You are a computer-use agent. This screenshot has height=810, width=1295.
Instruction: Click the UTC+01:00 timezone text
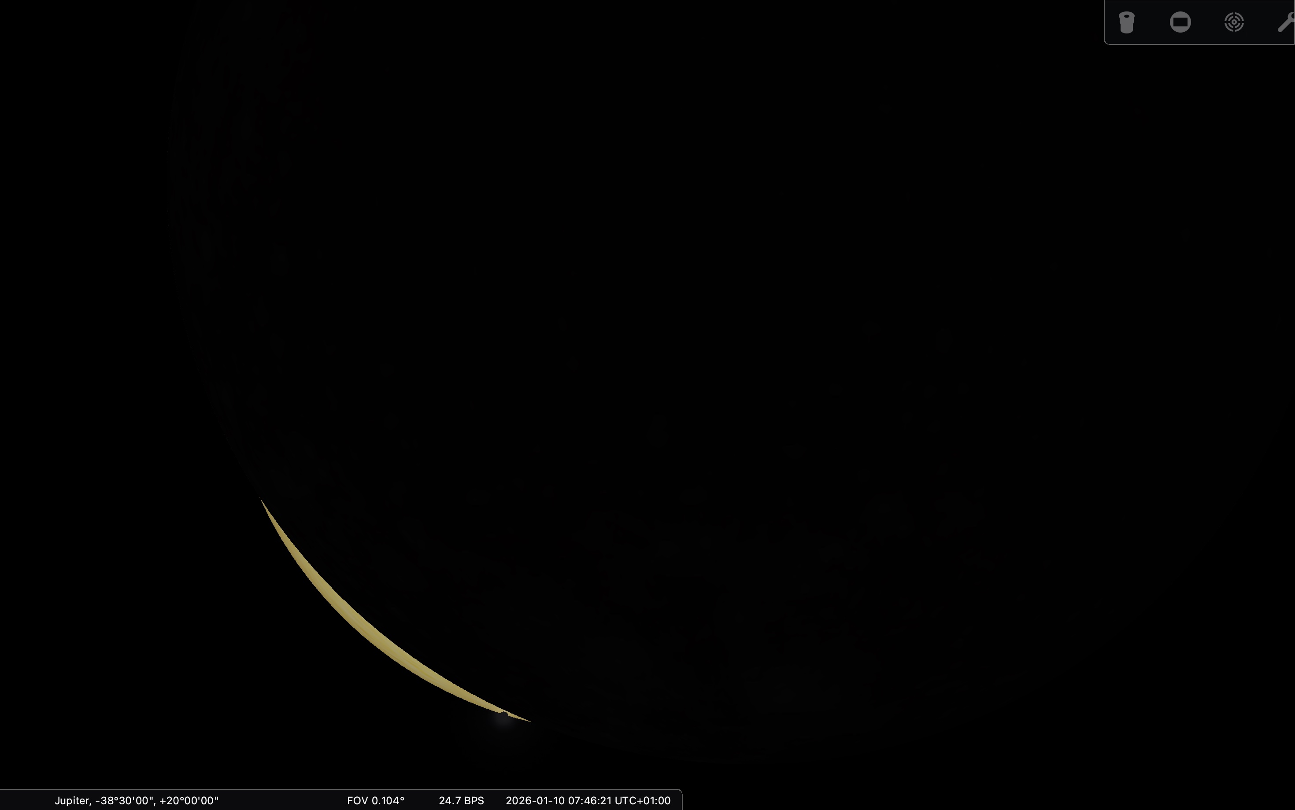pyautogui.click(x=642, y=800)
